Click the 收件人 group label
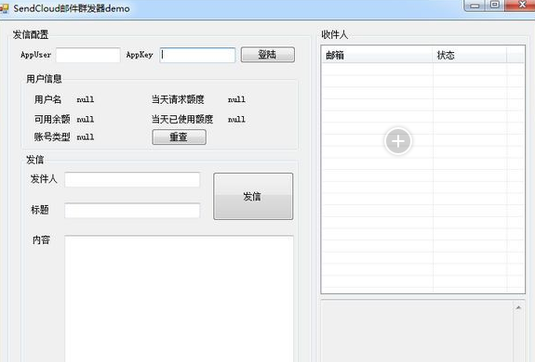This screenshot has width=535, height=362. point(334,34)
